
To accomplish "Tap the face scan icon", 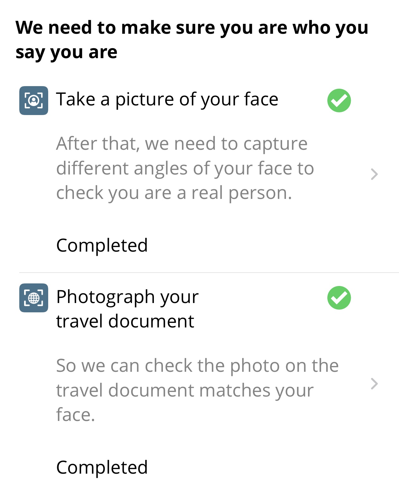I will point(34,101).
